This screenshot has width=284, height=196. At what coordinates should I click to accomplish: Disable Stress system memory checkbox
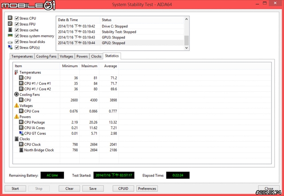coord(17,35)
